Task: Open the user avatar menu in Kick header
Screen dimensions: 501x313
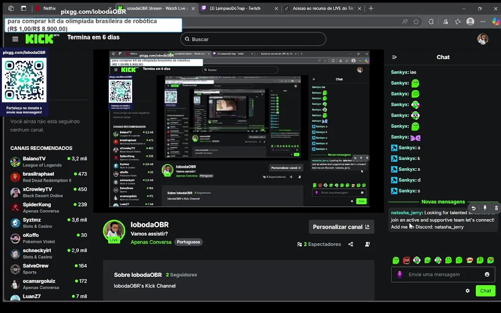Action: click(482, 39)
